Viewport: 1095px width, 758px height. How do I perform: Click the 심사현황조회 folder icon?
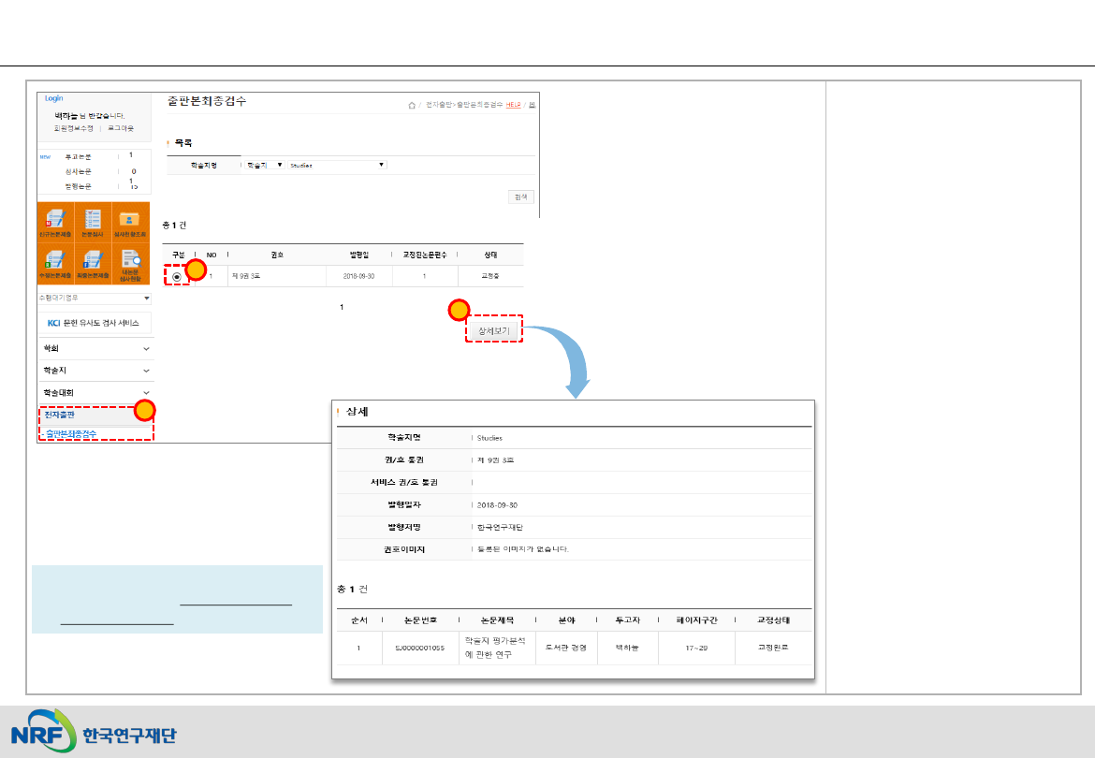(131, 223)
